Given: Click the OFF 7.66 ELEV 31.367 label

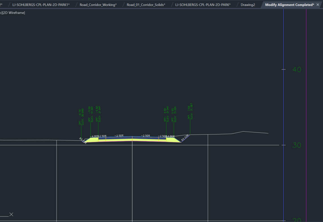Looking at the screenshot, I should [190, 111].
